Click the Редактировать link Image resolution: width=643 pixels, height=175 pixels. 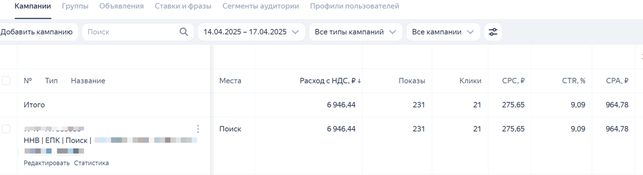tap(46, 163)
